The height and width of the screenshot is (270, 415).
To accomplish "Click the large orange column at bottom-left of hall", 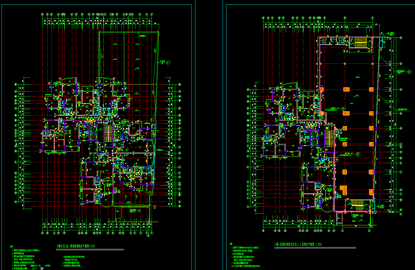I will coord(343,190).
